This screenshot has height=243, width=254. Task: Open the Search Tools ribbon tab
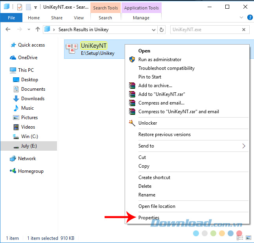tap(105, 8)
